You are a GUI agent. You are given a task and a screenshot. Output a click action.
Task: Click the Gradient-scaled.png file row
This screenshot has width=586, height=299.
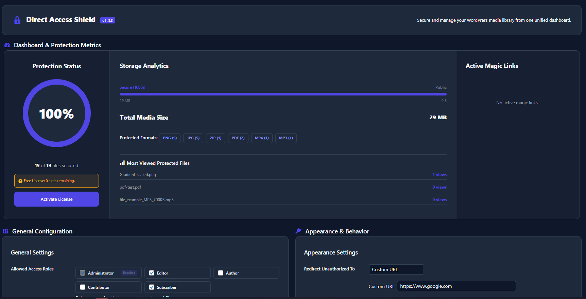click(x=283, y=175)
